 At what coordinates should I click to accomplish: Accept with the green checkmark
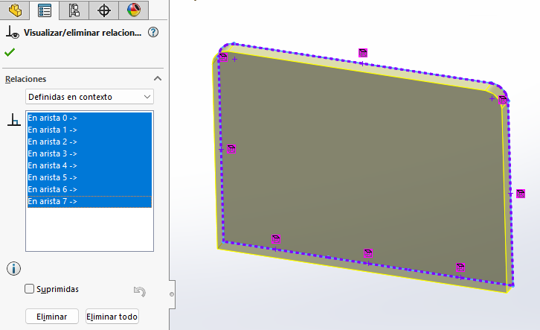10,52
